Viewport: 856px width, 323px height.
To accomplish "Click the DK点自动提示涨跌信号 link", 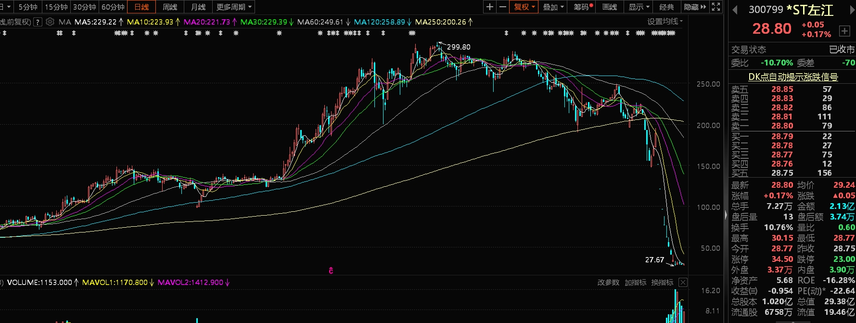I will [792, 77].
